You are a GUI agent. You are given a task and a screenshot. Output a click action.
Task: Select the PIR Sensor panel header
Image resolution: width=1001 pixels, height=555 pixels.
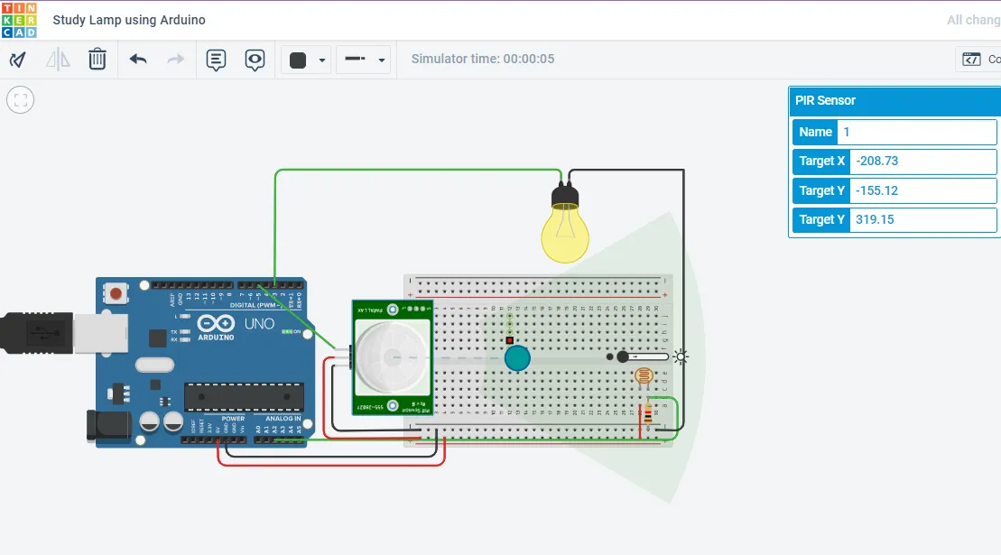click(x=826, y=100)
